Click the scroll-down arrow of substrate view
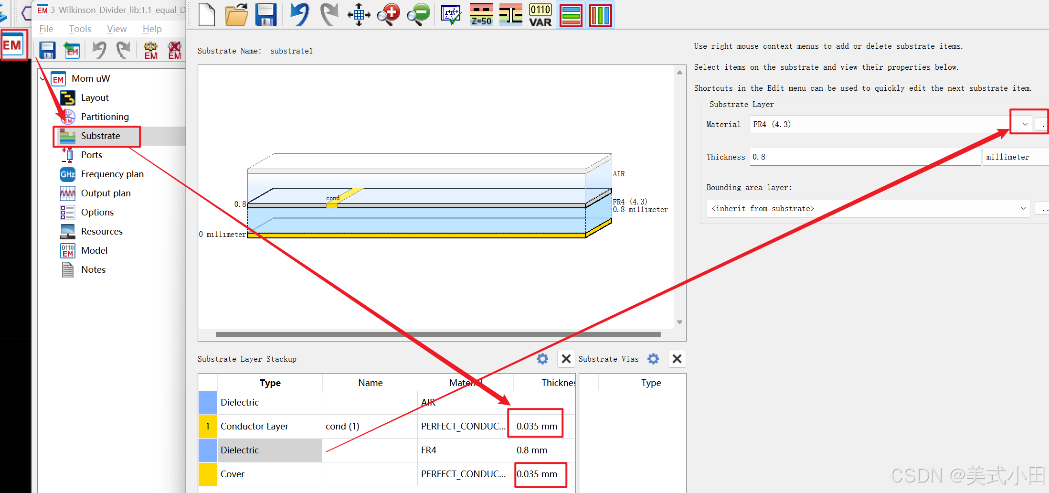The height and width of the screenshot is (493, 1049). tap(679, 322)
